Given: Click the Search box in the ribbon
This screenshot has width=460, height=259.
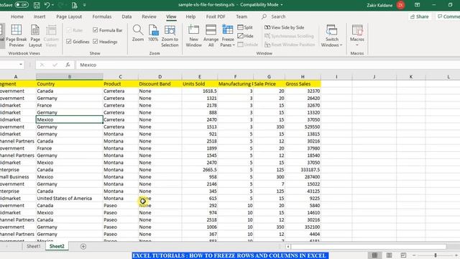Looking at the screenshot, I should point(278,17).
